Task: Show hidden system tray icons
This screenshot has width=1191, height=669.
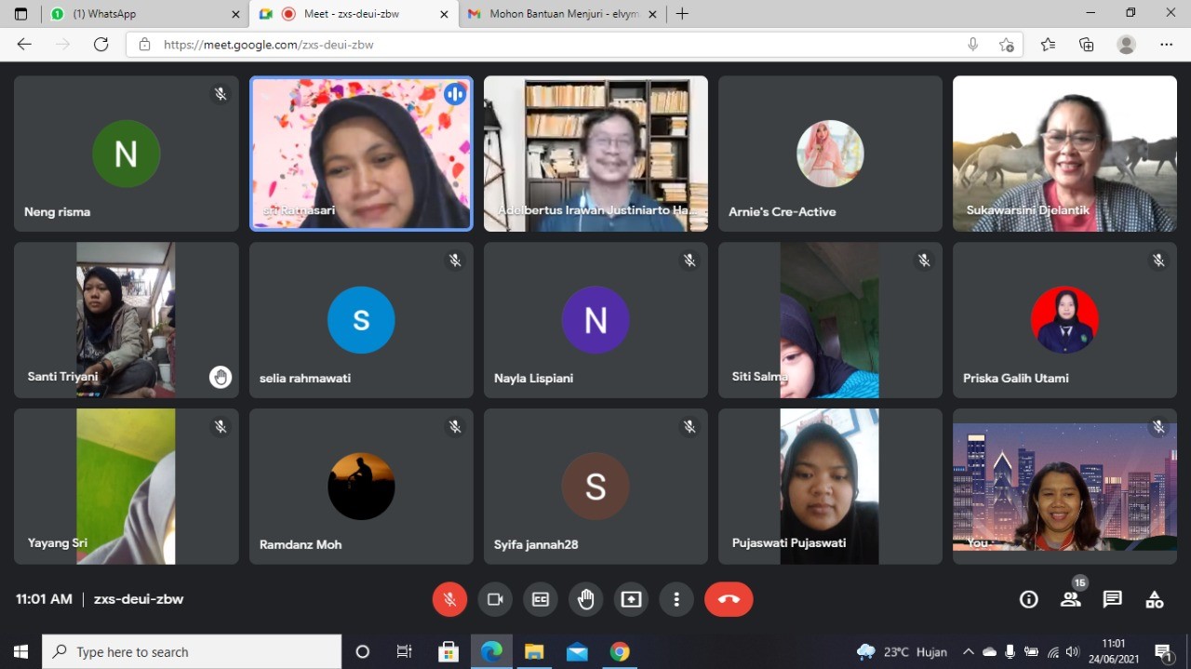Action: [x=969, y=651]
